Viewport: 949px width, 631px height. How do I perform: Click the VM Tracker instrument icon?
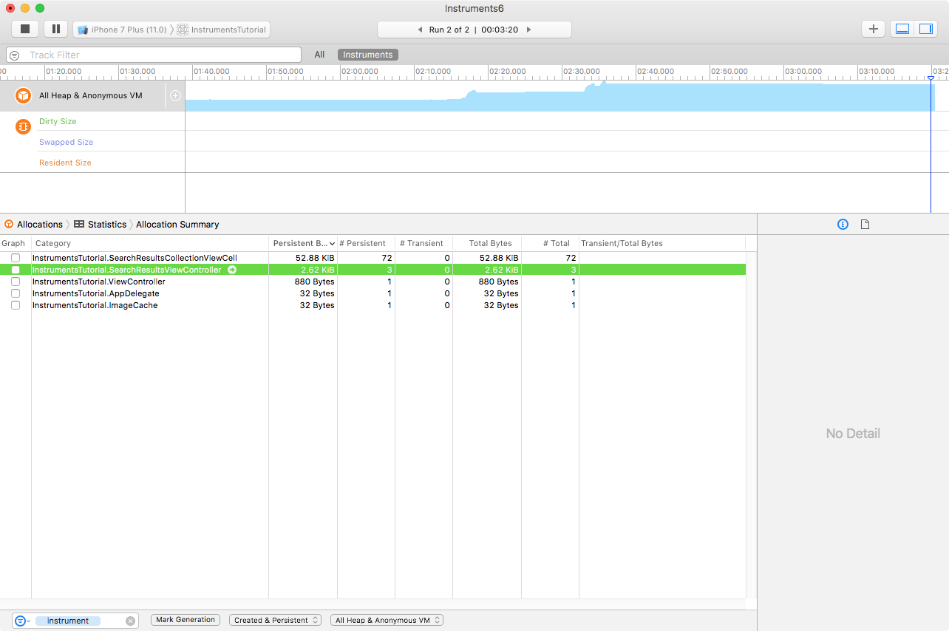[24, 126]
